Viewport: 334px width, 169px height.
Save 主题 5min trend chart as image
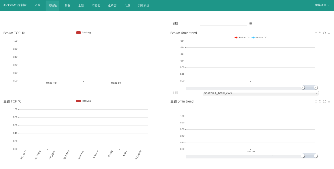[x=329, y=101]
